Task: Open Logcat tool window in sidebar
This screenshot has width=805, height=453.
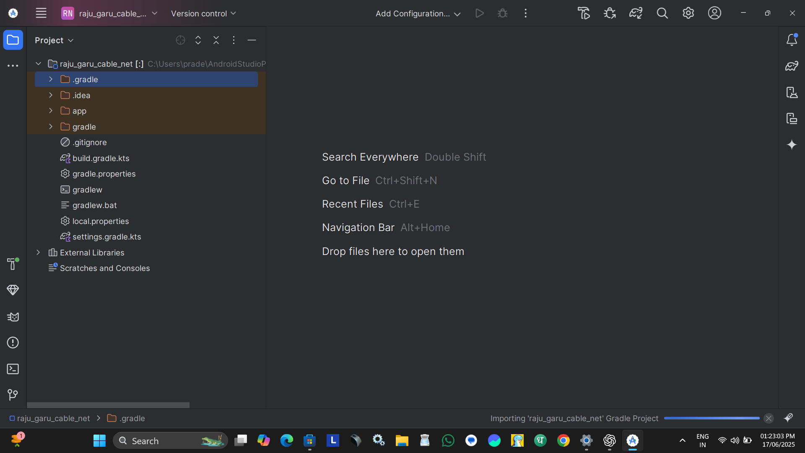Action: point(13,317)
